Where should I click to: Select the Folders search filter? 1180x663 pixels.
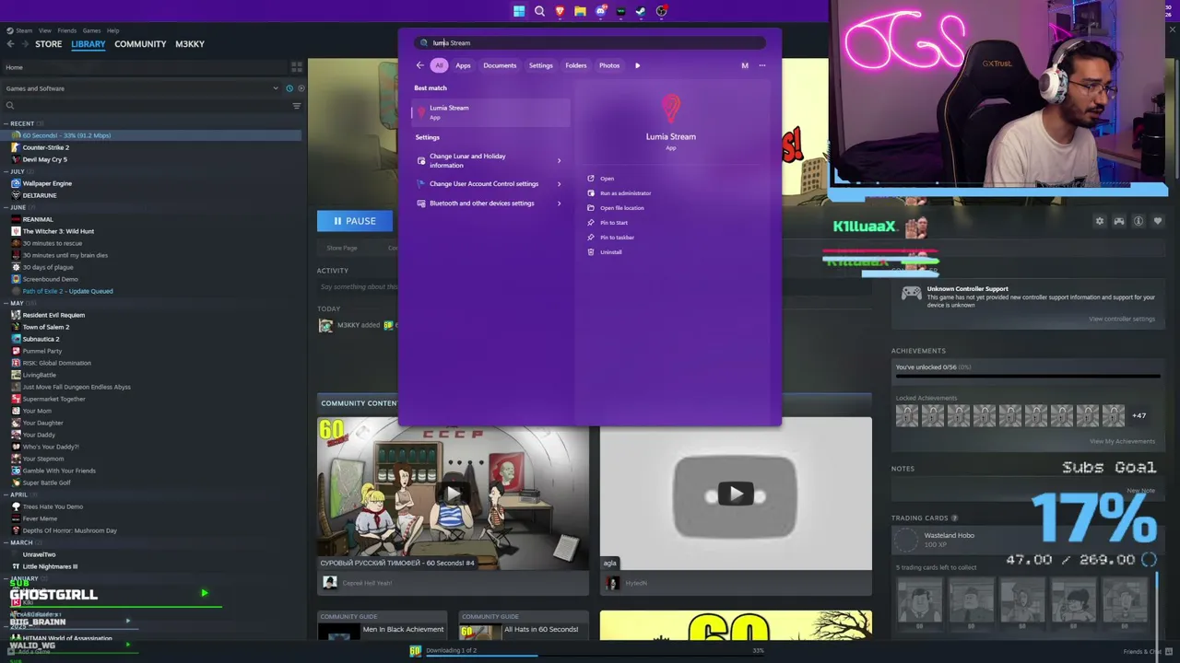(576, 65)
